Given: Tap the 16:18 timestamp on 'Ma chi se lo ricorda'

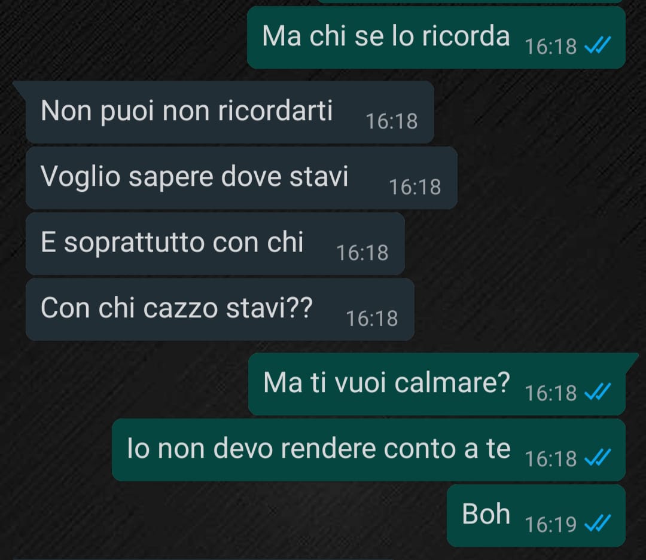Looking at the screenshot, I should pos(551,47).
